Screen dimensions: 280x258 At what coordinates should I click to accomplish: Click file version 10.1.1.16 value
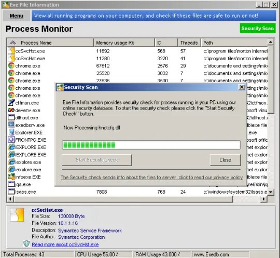[x=68, y=223]
